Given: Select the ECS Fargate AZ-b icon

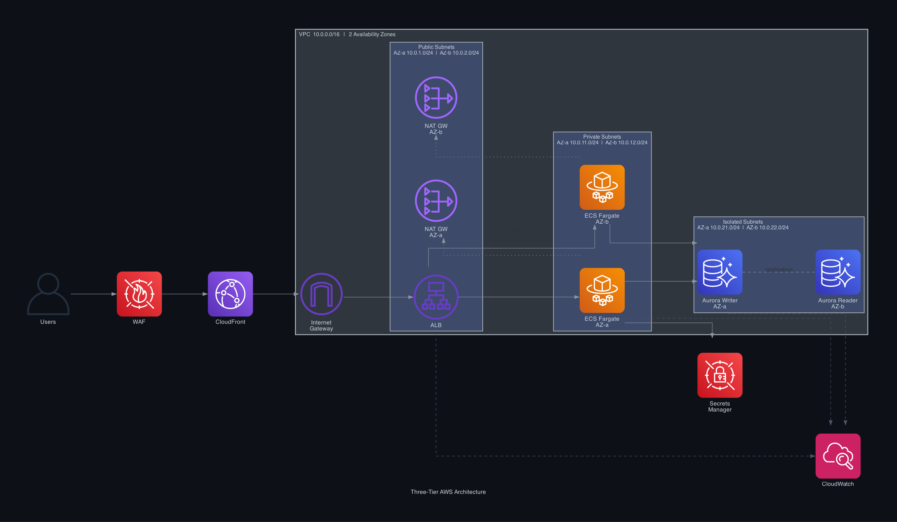Looking at the screenshot, I should click(602, 188).
